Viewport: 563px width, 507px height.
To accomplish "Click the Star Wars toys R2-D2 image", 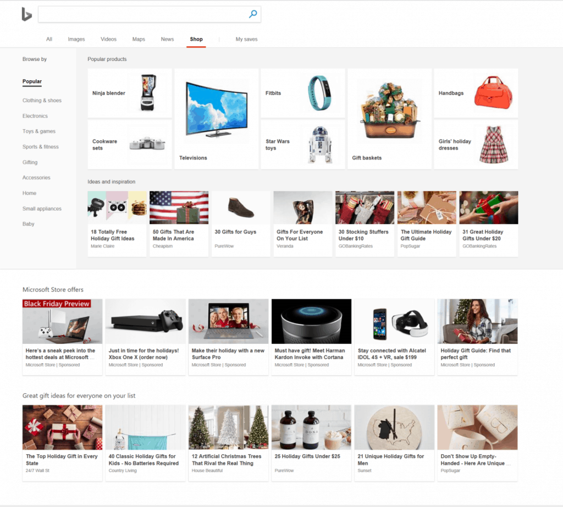I will click(x=320, y=144).
